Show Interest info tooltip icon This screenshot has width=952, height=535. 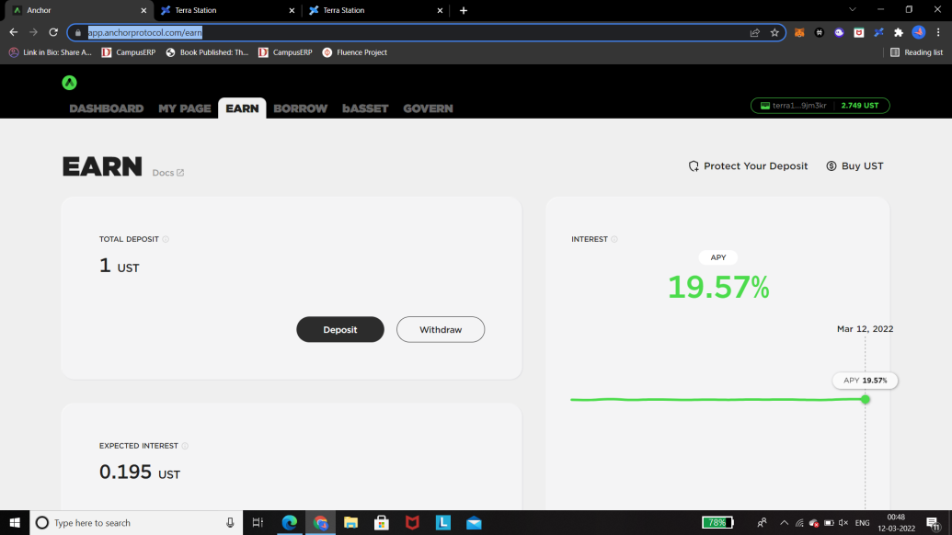click(x=614, y=239)
